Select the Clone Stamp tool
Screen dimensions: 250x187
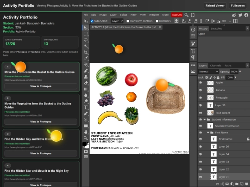(x=86, y=77)
